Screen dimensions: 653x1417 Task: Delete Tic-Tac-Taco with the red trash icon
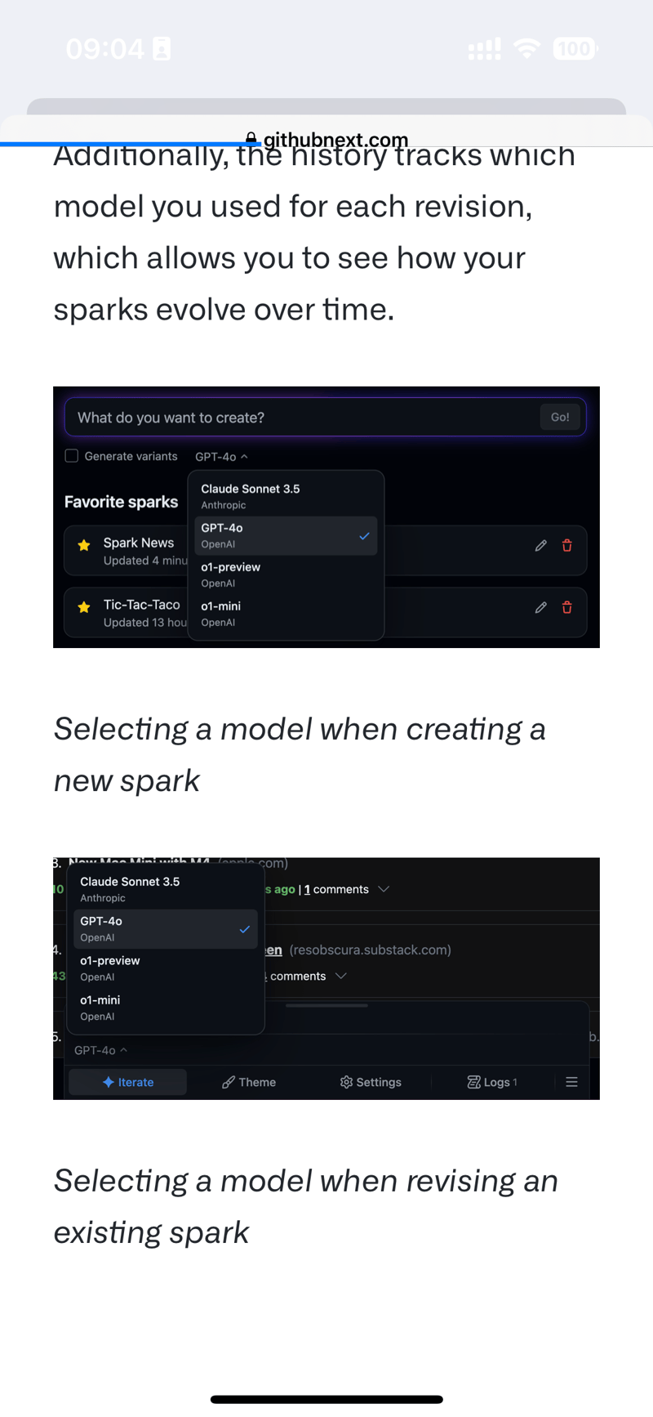(567, 607)
